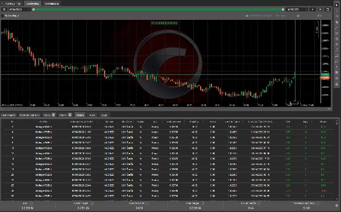Switch to the Backtesting tab

(x=32, y=3)
